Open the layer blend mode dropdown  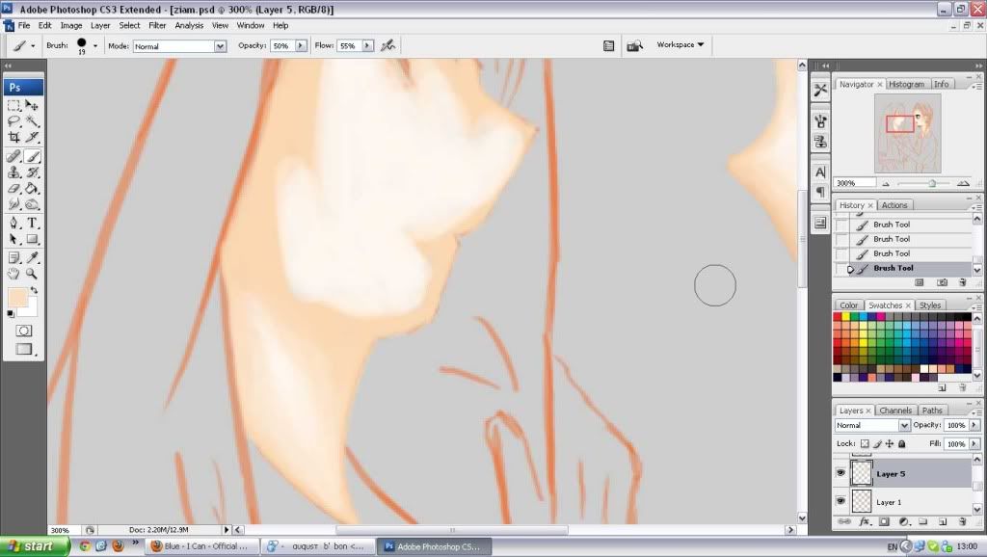904,426
